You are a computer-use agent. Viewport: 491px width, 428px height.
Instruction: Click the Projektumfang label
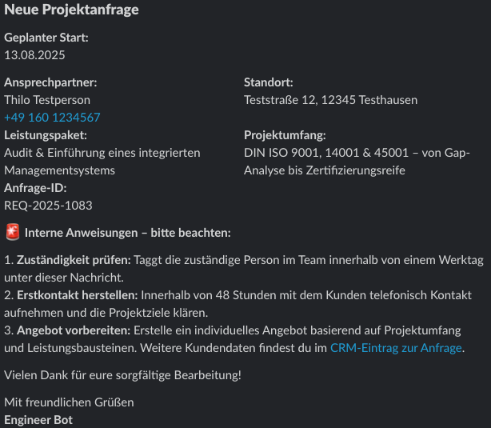coord(285,135)
